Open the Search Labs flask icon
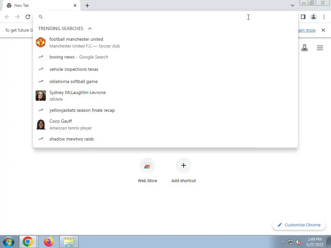 (x=304, y=48)
